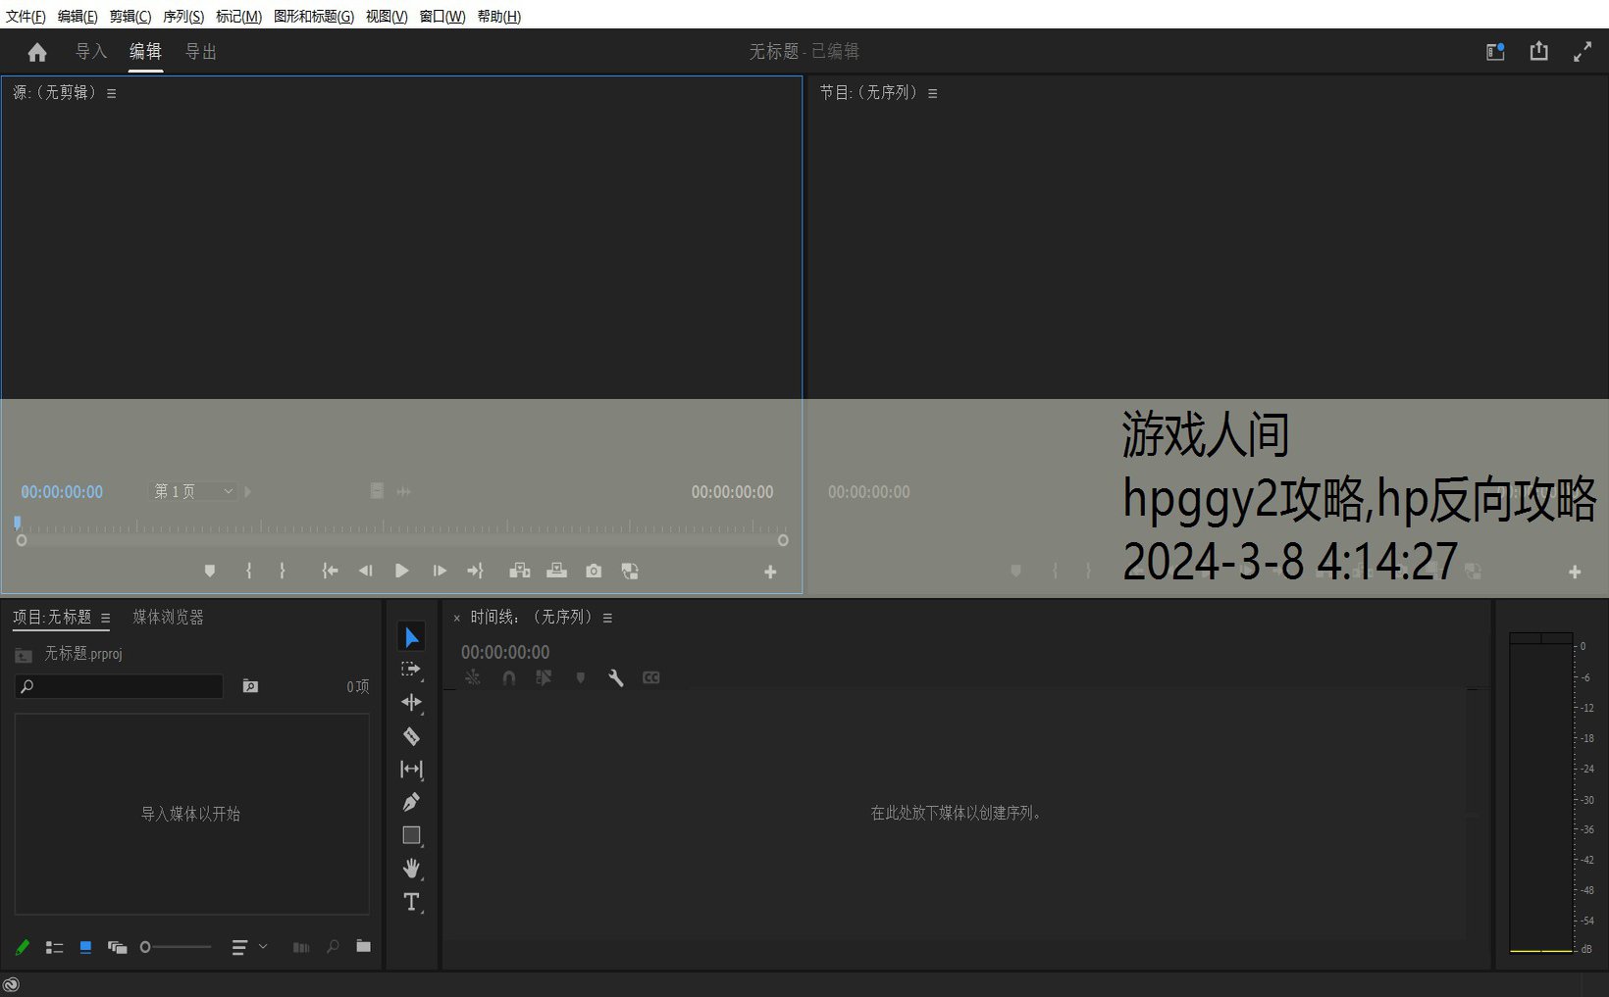The height and width of the screenshot is (997, 1609).
Task: Open timeline display settings wrench
Action: click(x=615, y=677)
